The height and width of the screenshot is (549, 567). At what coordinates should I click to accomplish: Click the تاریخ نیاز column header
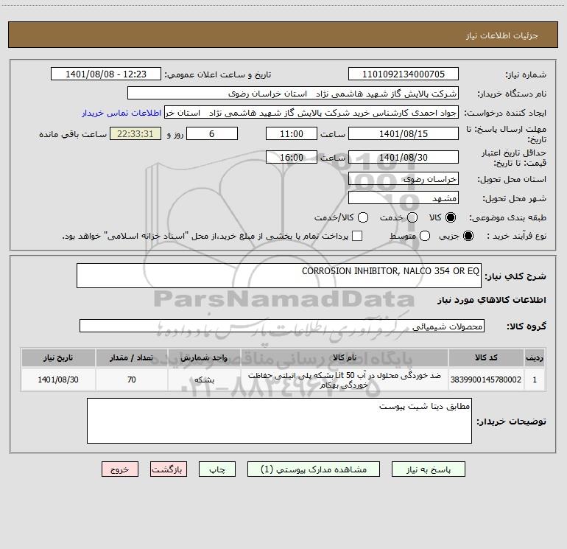[58, 358]
